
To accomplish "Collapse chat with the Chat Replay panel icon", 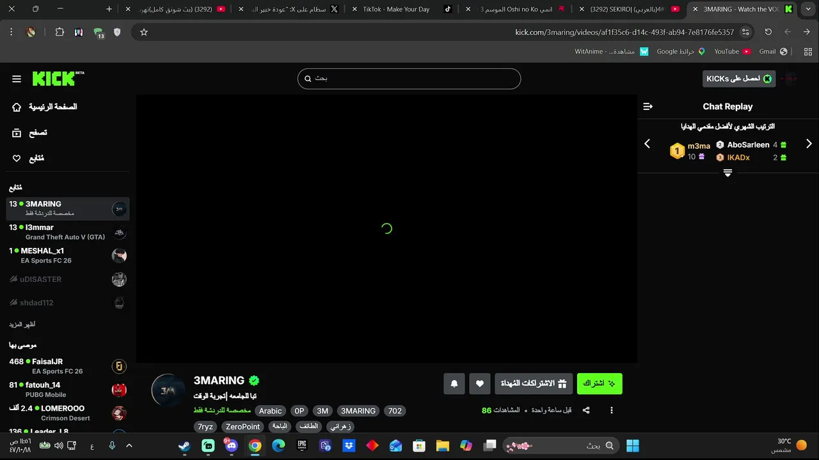I will tap(648, 107).
